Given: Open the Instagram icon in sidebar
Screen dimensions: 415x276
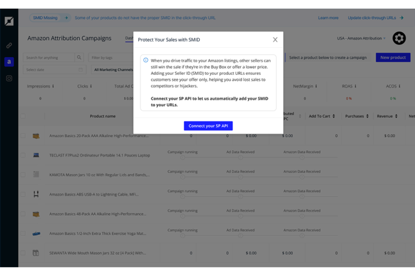Looking at the screenshot, I should [x=9, y=78].
